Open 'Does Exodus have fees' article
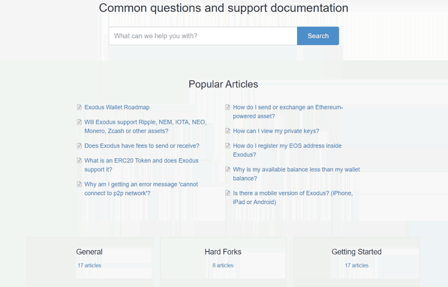The height and width of the screenshot is (287, 448). (x=142, y=145)
